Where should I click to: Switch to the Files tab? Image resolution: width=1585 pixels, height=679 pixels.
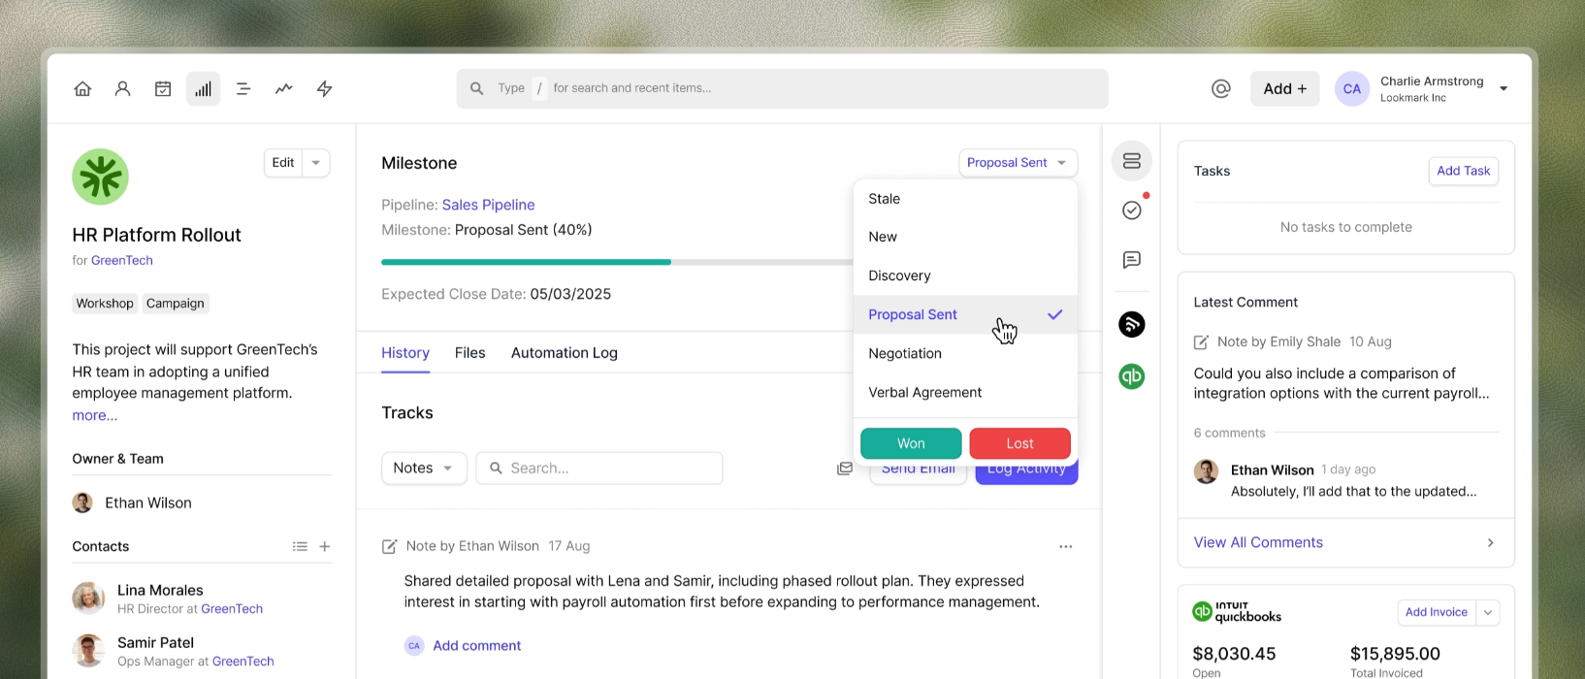[x=470, y=353]
